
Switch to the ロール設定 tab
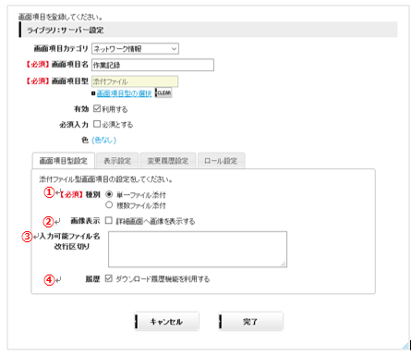pyautogui.click(x=221, y=161)
